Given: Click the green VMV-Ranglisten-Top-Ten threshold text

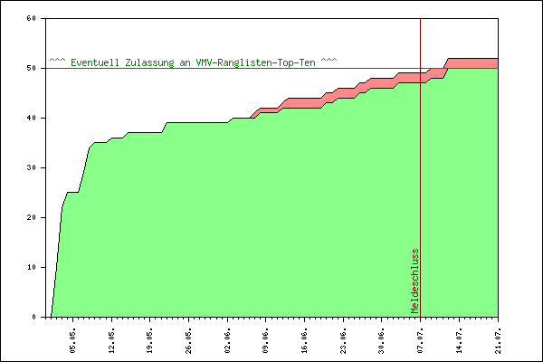Looking at the screenshot, I should (x=193, y=62).
